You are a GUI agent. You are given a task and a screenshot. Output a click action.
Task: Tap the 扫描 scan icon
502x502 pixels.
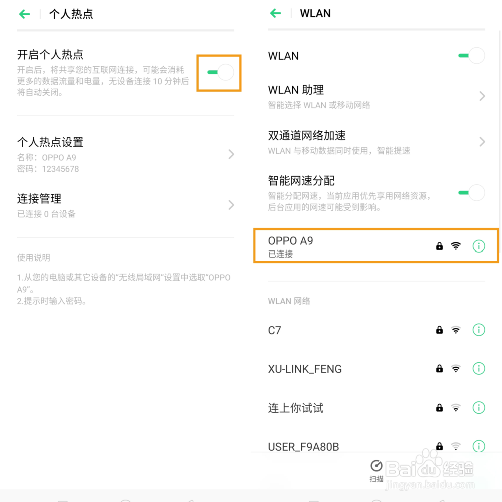(376, 471)
